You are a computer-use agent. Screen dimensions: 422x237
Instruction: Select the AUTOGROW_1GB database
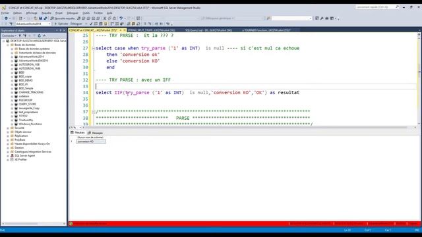[29, 65]
